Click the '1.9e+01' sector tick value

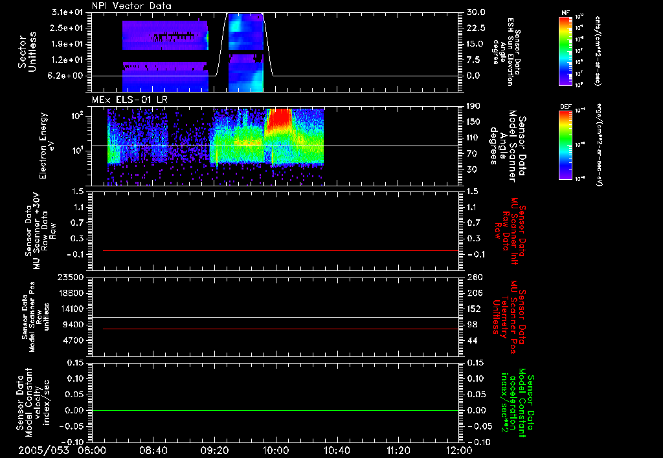[67, 44]
